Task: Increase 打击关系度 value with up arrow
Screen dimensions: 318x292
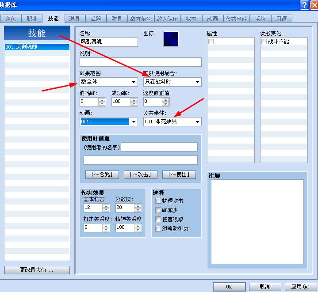Action: [106, 226]
